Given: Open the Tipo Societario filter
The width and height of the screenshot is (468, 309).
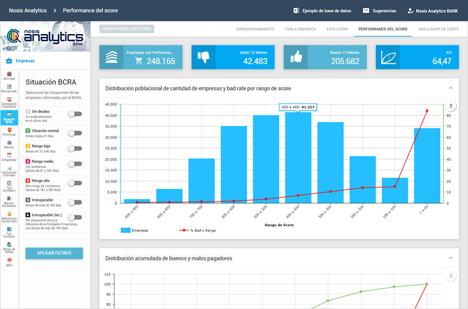Looking at the screenshot, I should pyautogui.click(x=9, y=186).
